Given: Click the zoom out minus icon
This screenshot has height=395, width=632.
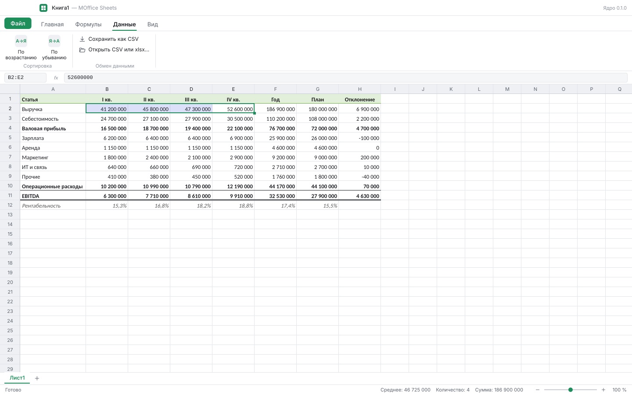Looking at the screenshot, I should (x=538, y=390).
